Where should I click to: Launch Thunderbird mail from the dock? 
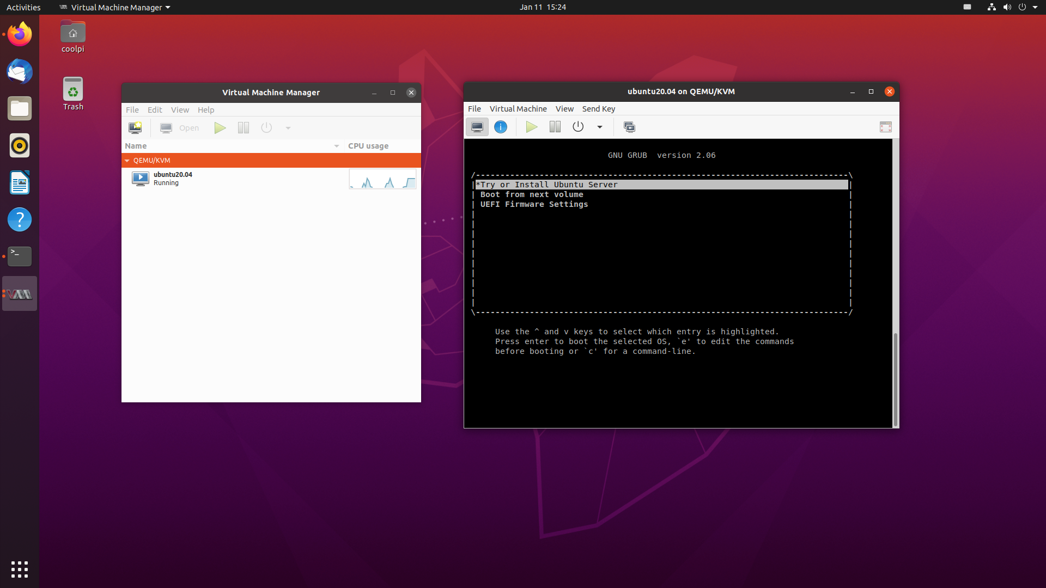pos(20,71)
